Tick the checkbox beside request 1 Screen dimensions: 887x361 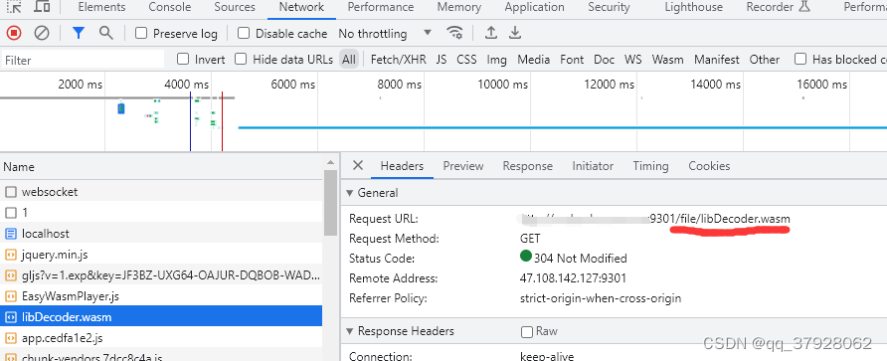[x=11, y=213]
